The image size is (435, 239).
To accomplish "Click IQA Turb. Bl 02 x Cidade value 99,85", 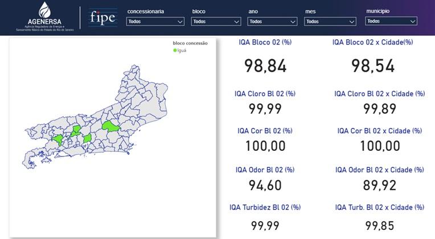I will 379,226.
